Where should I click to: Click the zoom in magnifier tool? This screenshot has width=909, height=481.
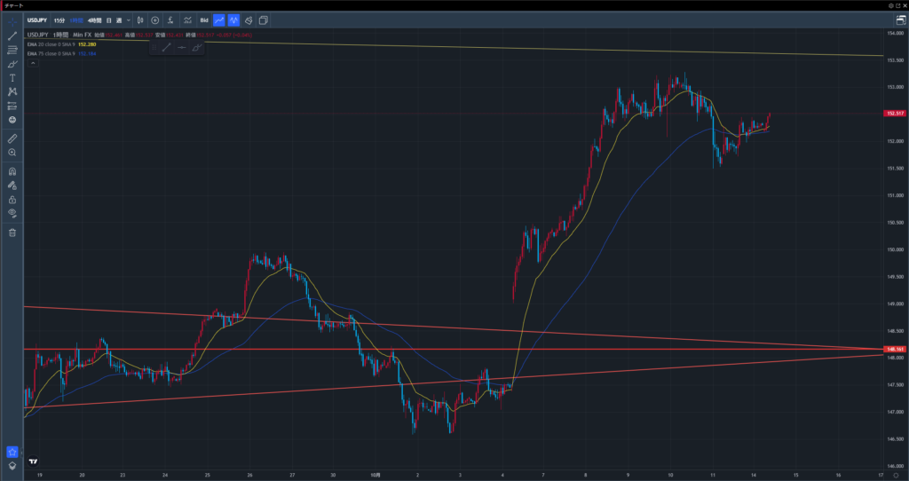point(12,153)
